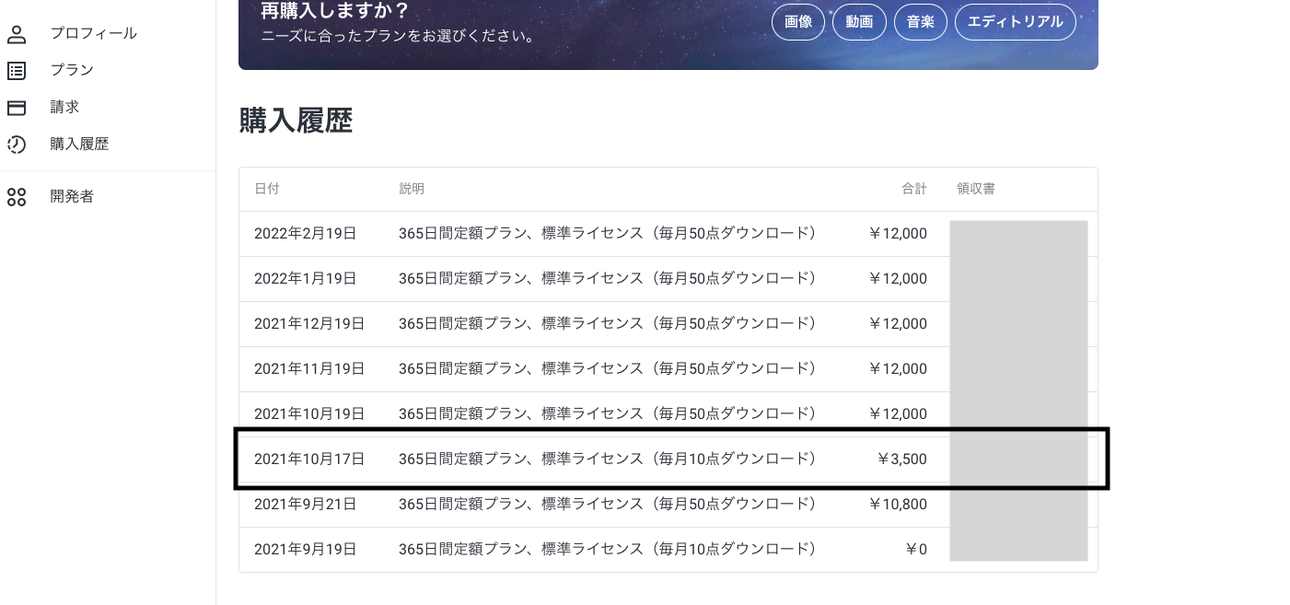Click the 合計 column header
1290x605 pixels.
pyautogui.click(x=913, y=189)
